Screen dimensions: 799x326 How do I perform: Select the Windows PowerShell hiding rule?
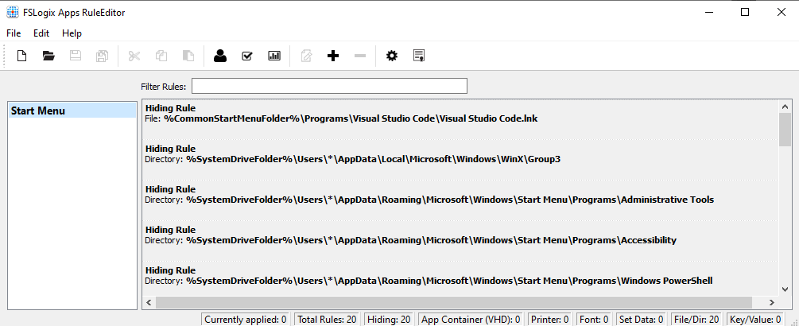(x=461, y=277)
